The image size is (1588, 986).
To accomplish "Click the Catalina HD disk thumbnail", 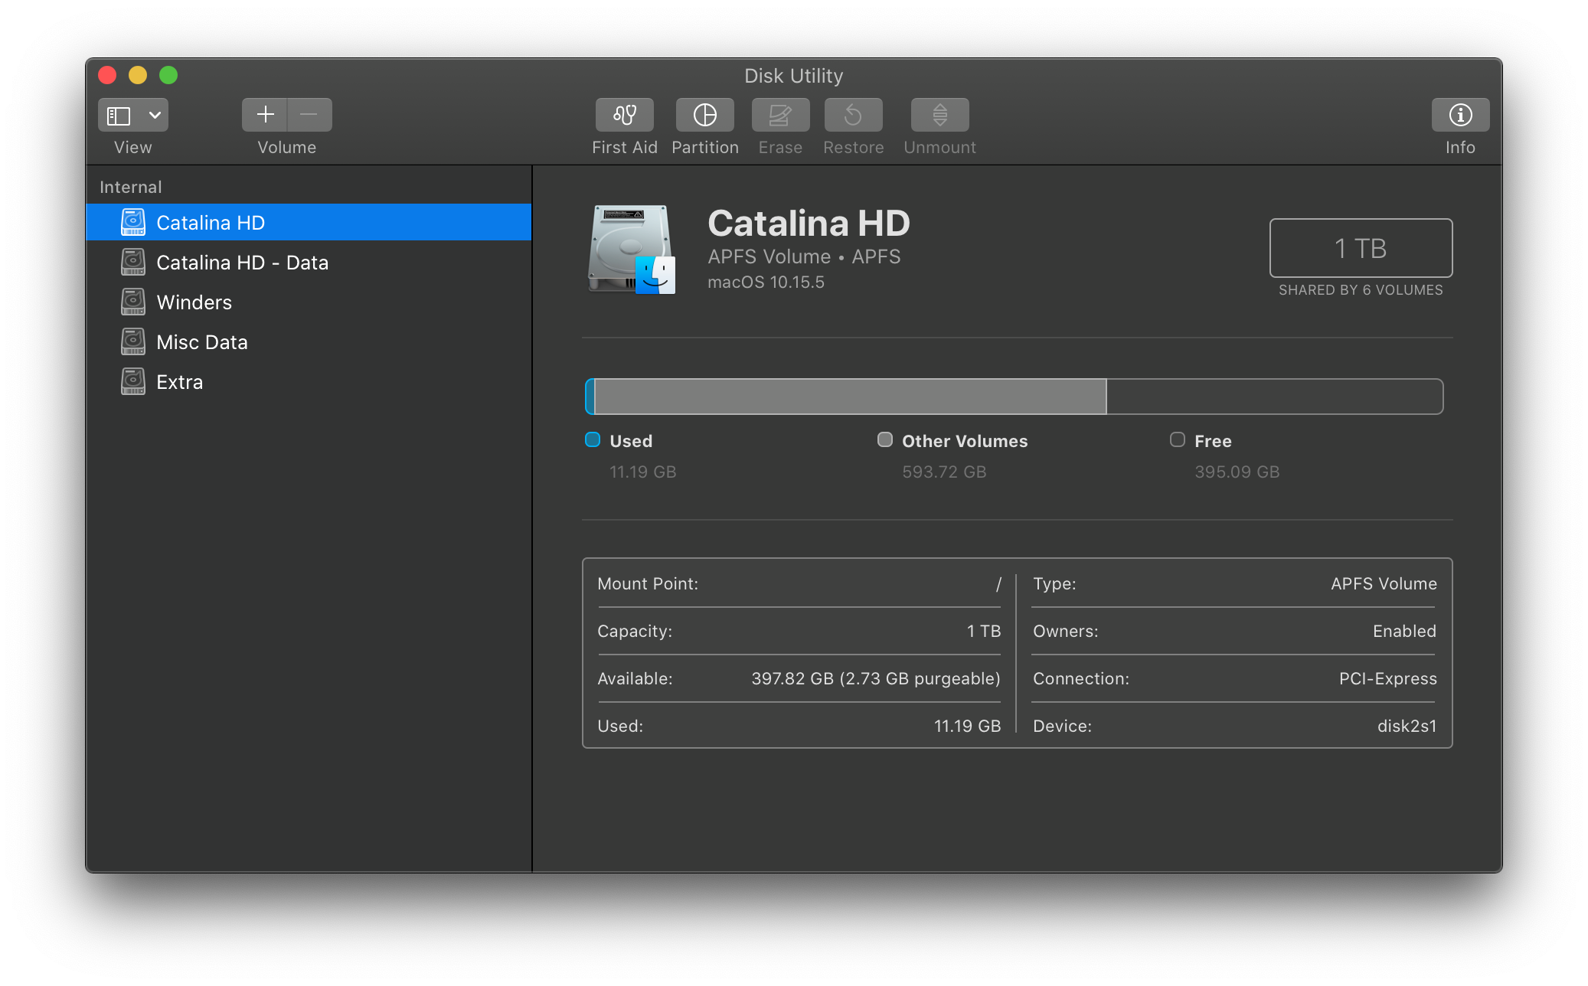I will 632,249.
